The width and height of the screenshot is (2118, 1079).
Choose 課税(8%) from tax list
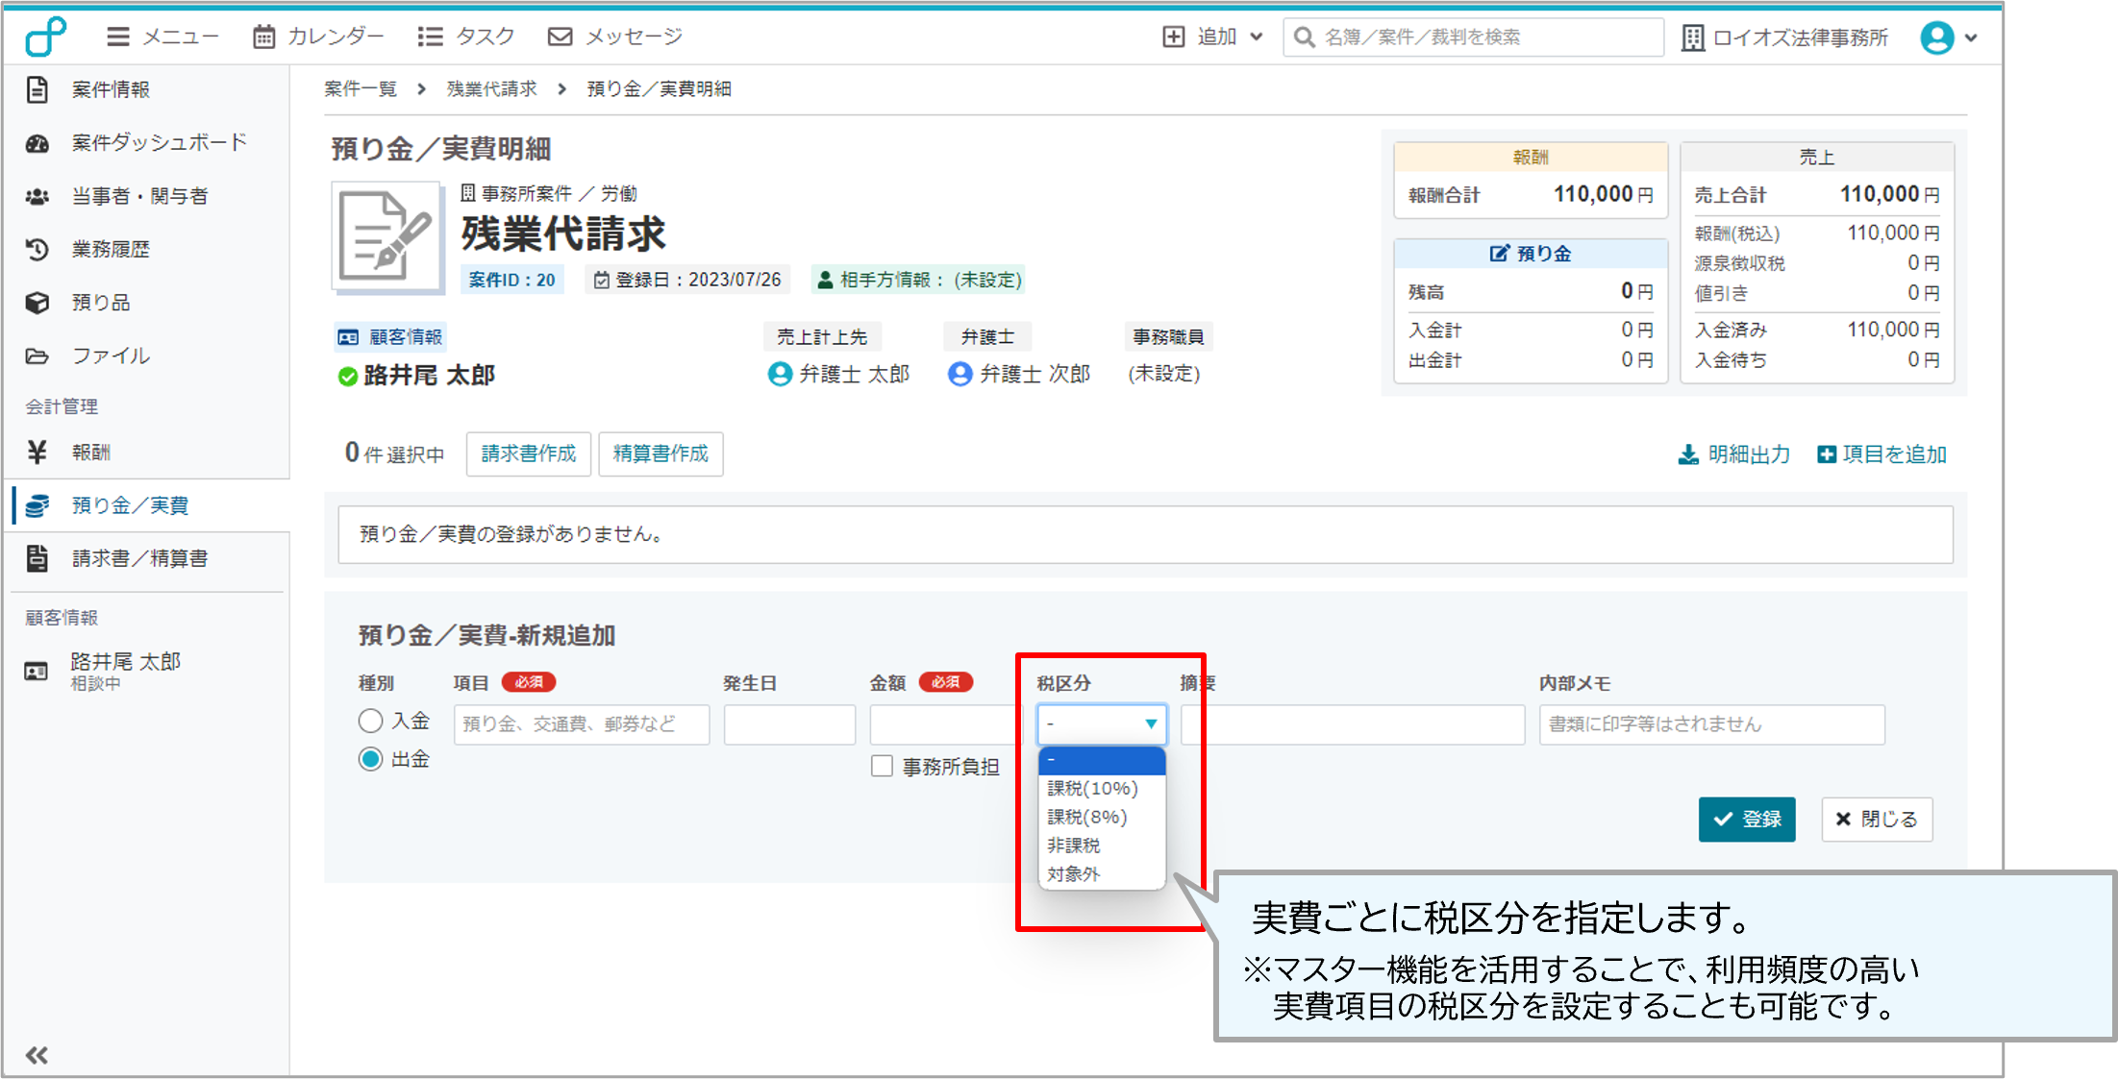(x=1102, y=817)
